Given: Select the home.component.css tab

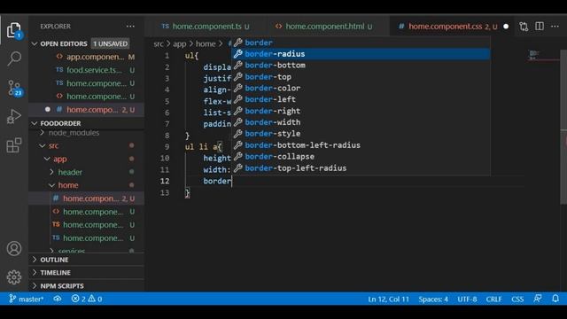Looking at the screenshot, I should [x=446, y=27].
